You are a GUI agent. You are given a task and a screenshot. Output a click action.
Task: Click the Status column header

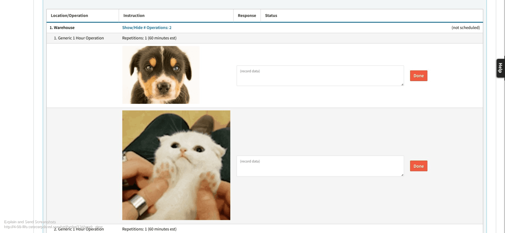pos(271,16)
